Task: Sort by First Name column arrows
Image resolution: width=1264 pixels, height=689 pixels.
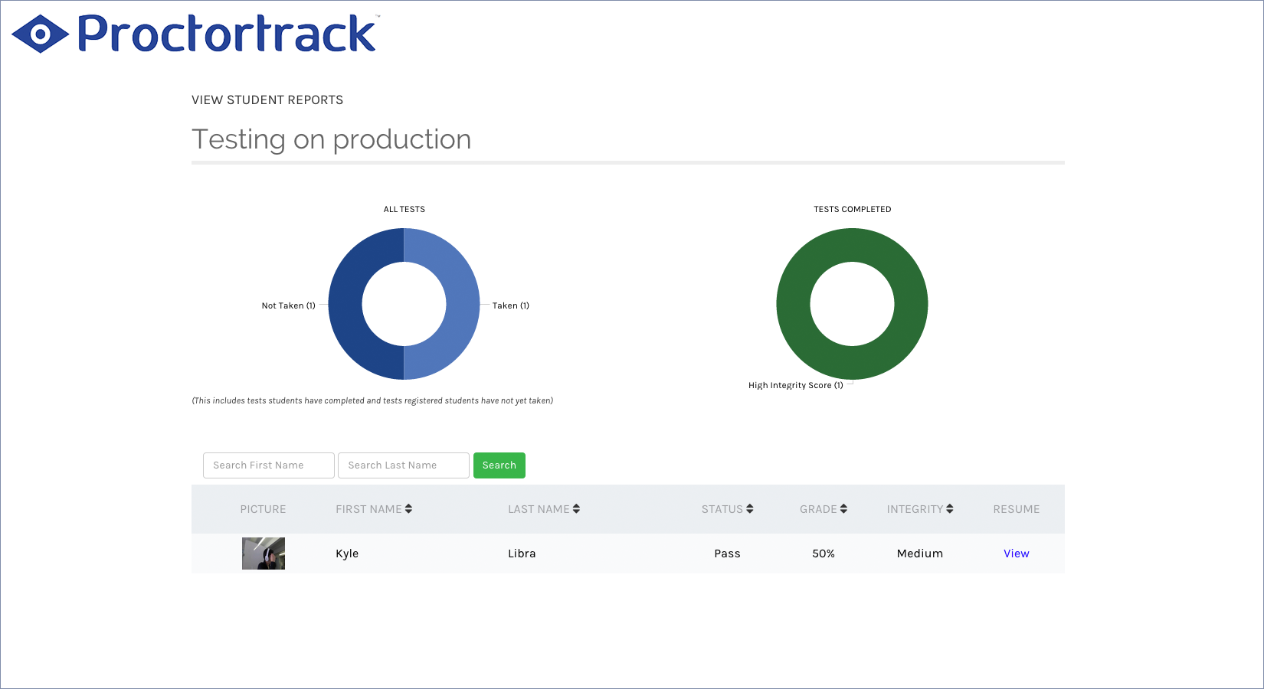Action: click(408, 509)
